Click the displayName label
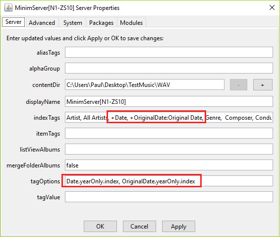The image size is (280, 237). [x=43, y=102]
